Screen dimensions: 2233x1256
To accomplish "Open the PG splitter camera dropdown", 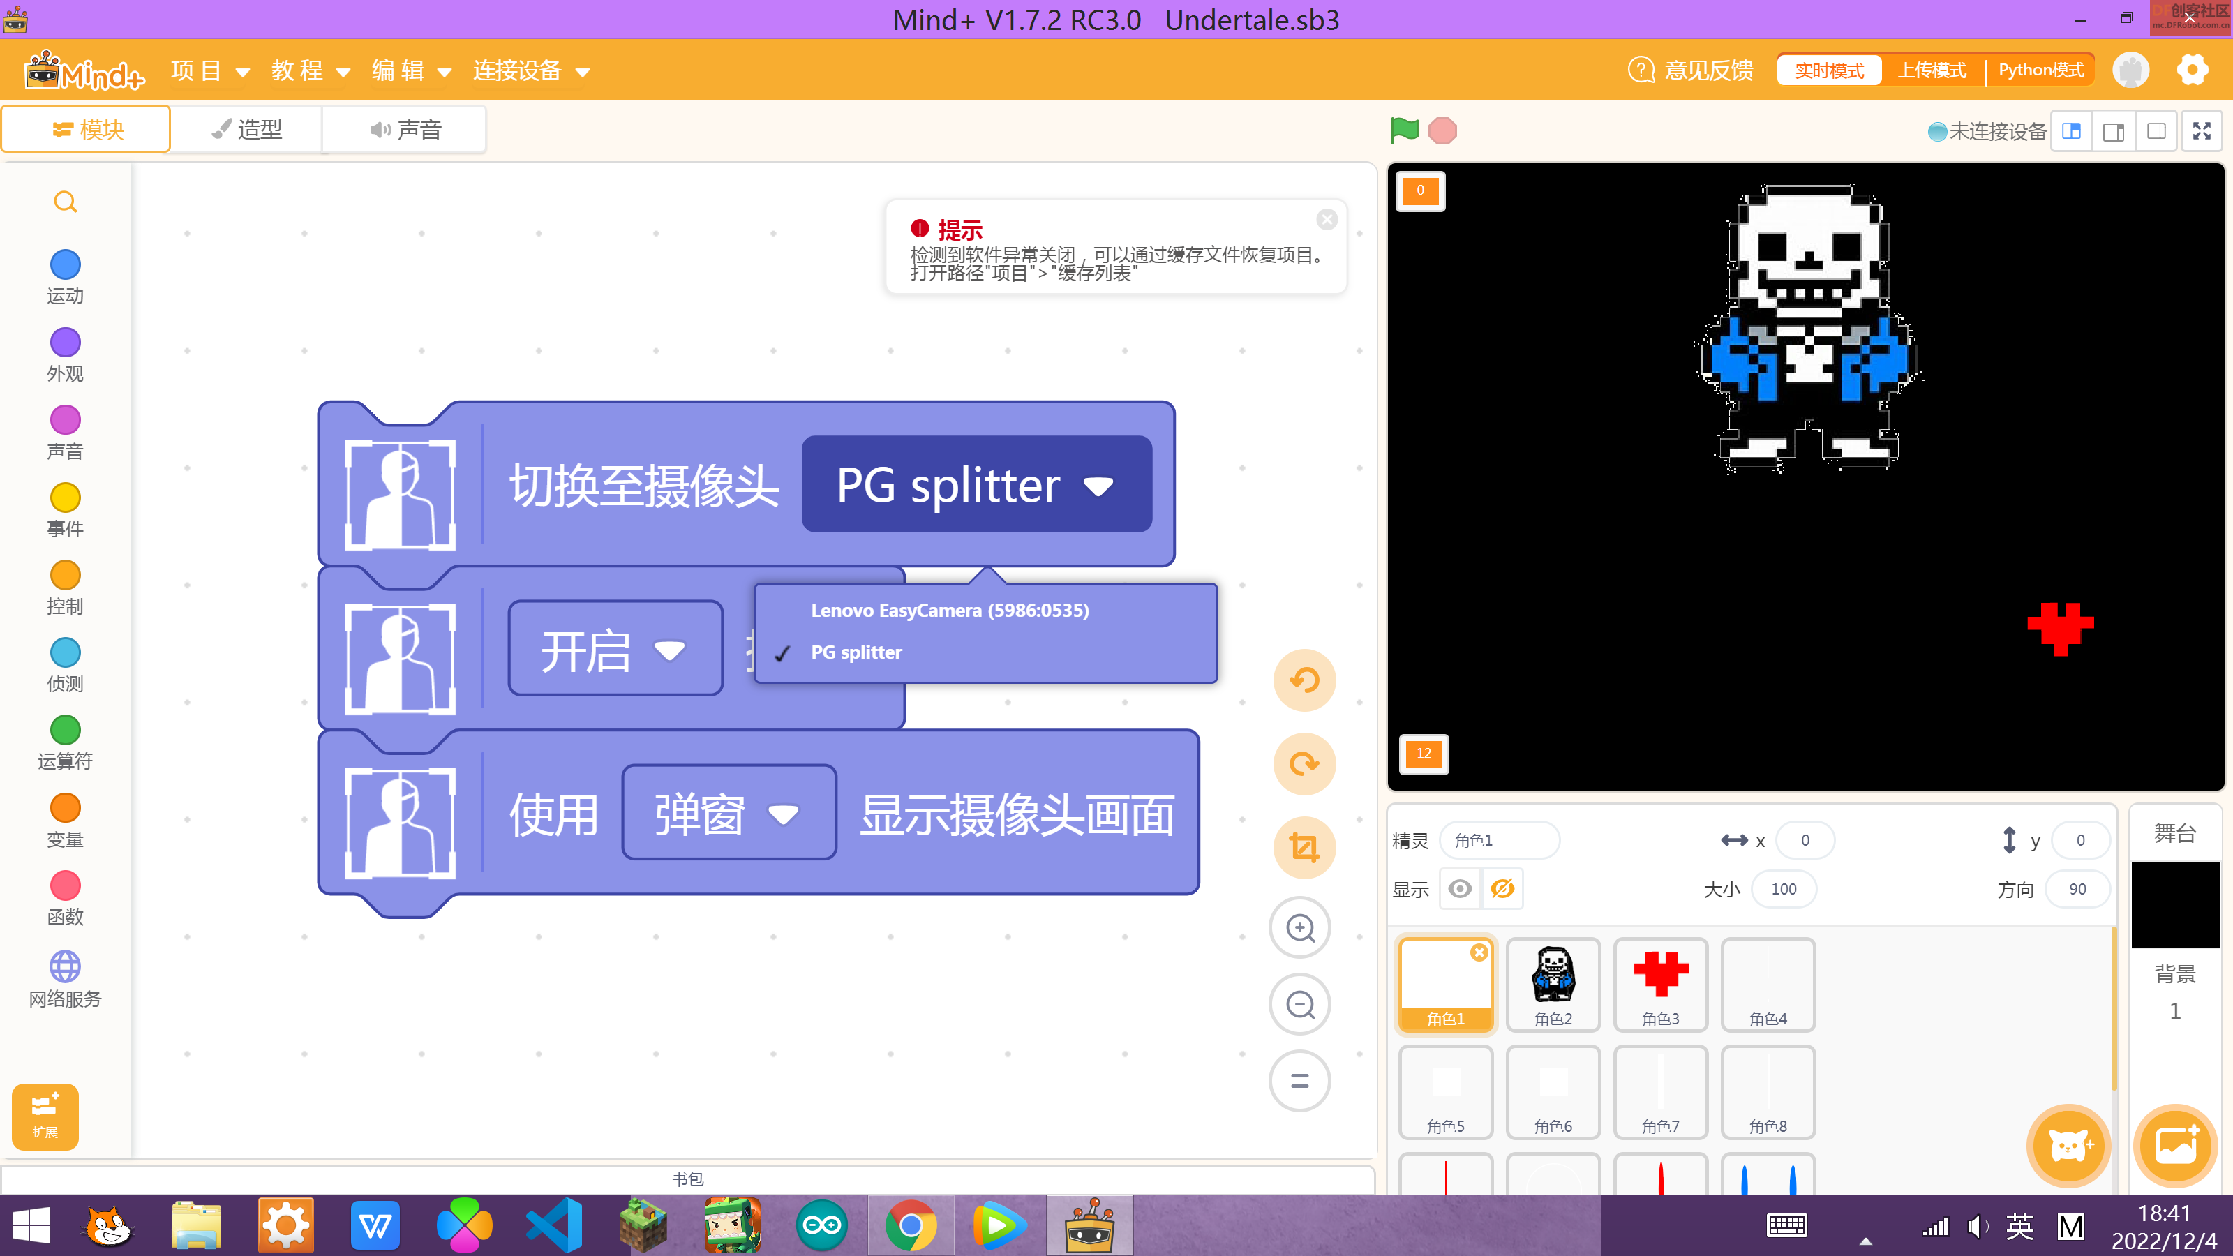I will point(976,484).
